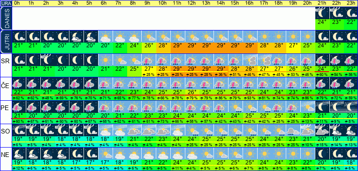The width and height of the screenshot is (358, 171).
Task: Click the 23h hour column header
Action: (350, 3)
